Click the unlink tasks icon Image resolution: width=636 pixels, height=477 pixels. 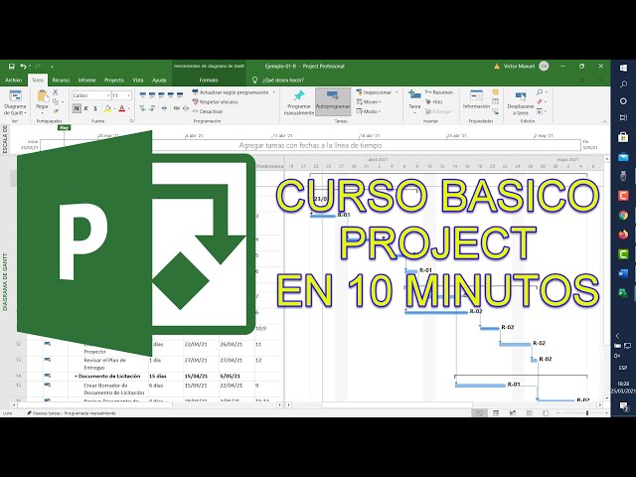[186, 108]
